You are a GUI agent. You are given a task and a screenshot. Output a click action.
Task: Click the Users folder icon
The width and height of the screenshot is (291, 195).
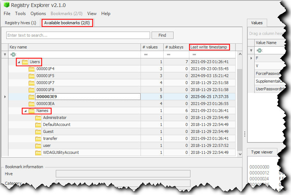[25, 62]
